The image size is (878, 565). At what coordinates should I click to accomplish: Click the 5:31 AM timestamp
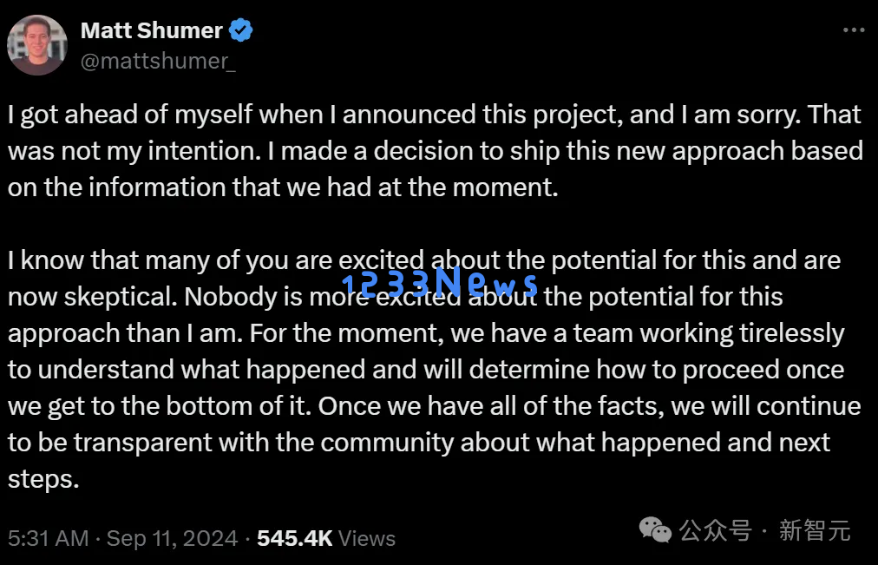coord(49,538)
